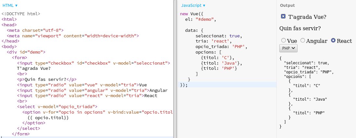Open the HTML panel language dropdown
Viewport: 356px width, 138px height.
(10, 6)
